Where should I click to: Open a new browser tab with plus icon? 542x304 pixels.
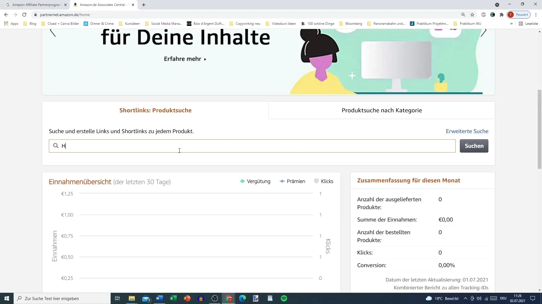[x=144, y=5]
